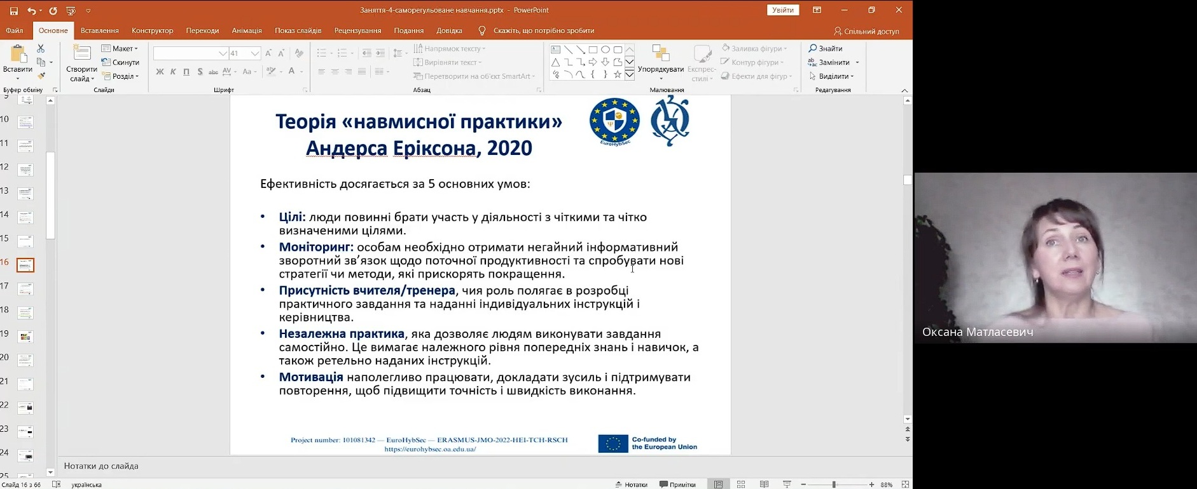Screen dimensions: 1197x489
Task: Start slideshow from status bar icon
Action: 787,485
